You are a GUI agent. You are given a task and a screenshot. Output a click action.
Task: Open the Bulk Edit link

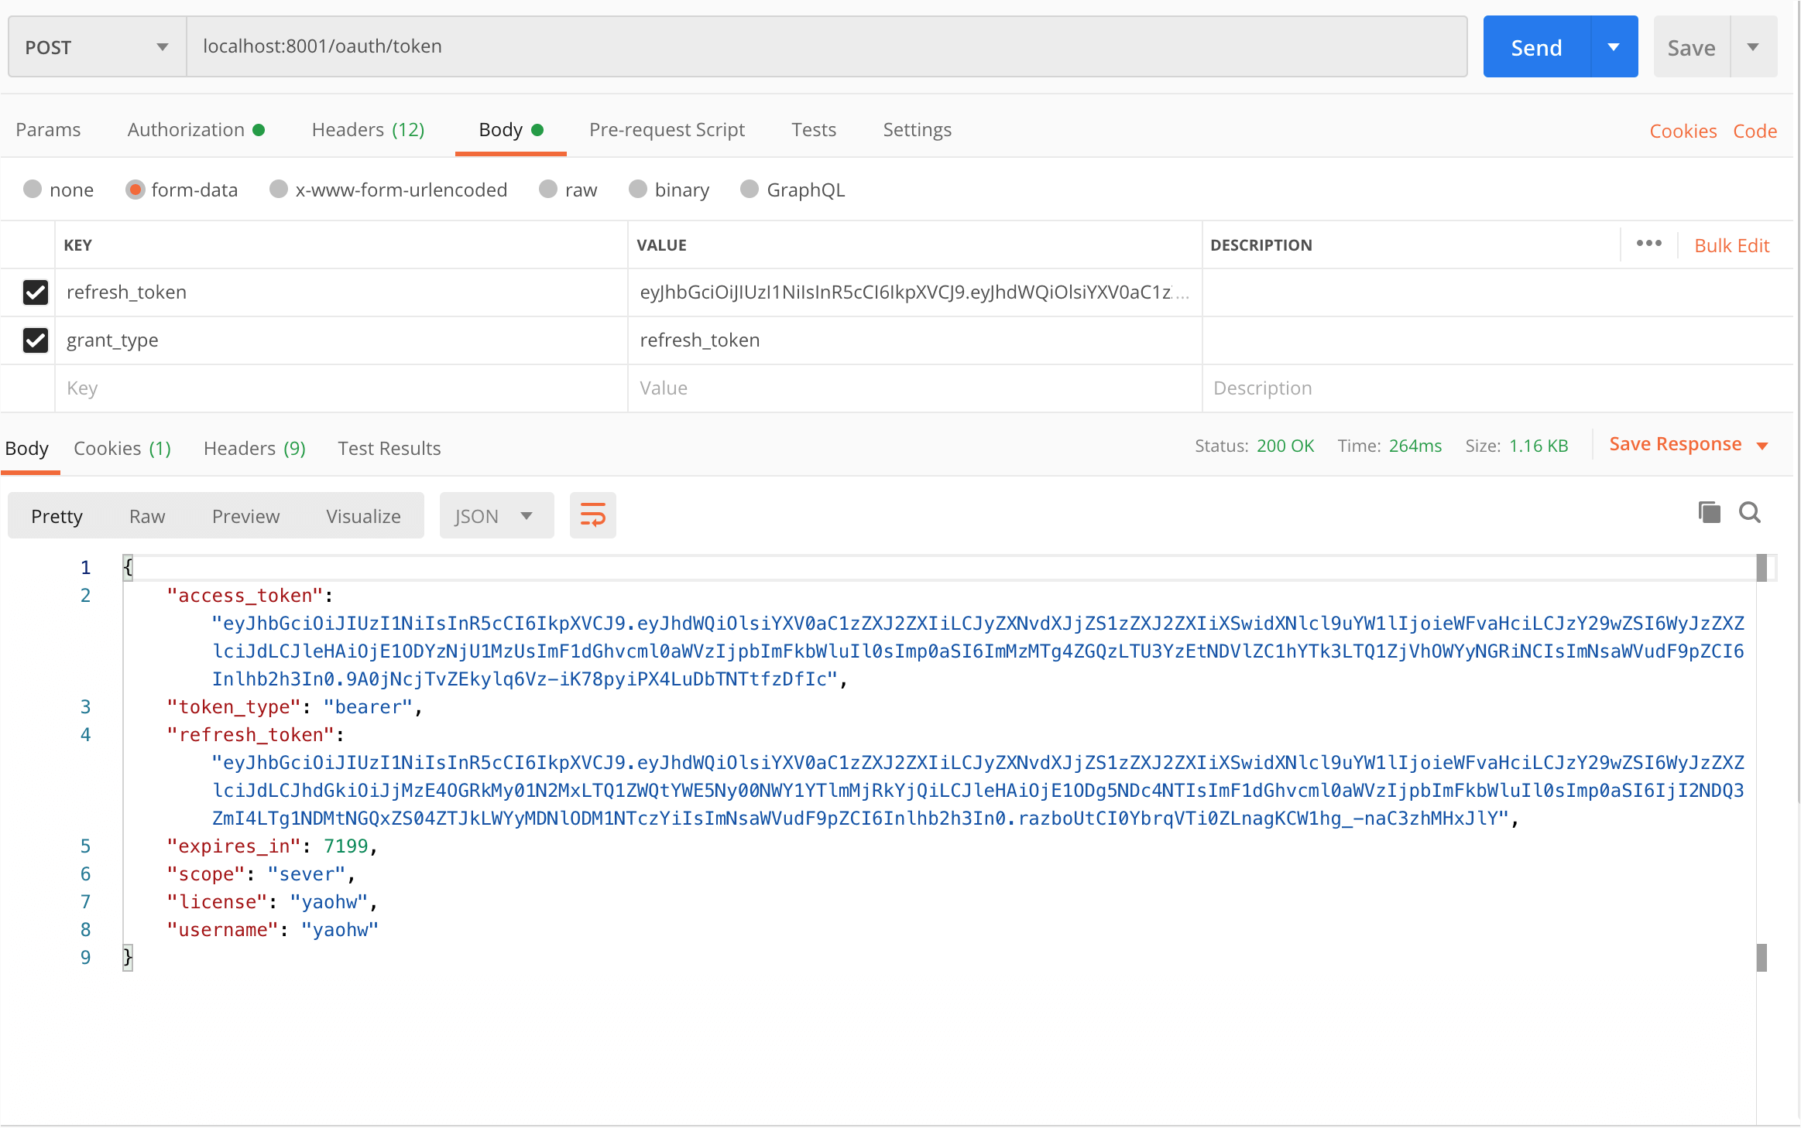1731,245
